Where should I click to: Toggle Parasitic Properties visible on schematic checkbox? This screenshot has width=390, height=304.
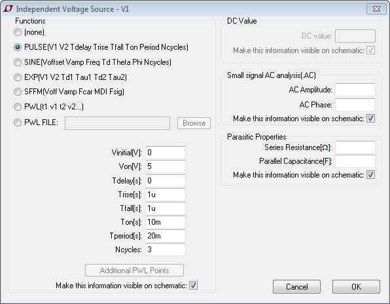370,174
